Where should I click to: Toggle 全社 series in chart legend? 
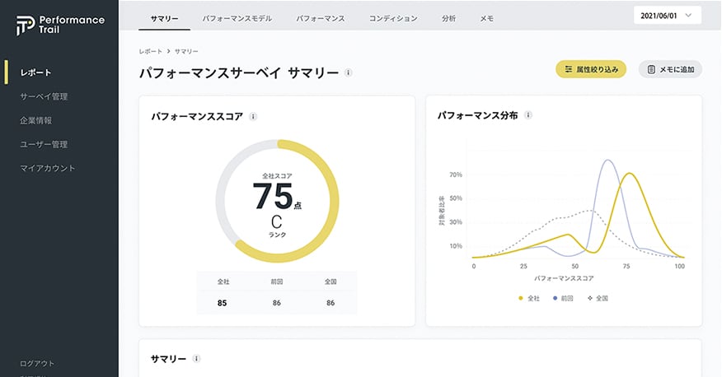[529, 297]
